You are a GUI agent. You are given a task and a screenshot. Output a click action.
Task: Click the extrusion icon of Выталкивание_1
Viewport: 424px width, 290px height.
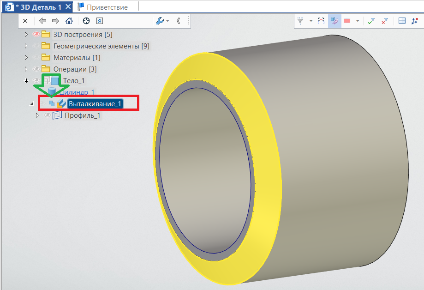click(61, 104)
